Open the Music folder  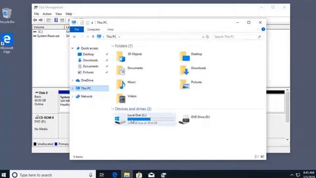coord(126,84)
